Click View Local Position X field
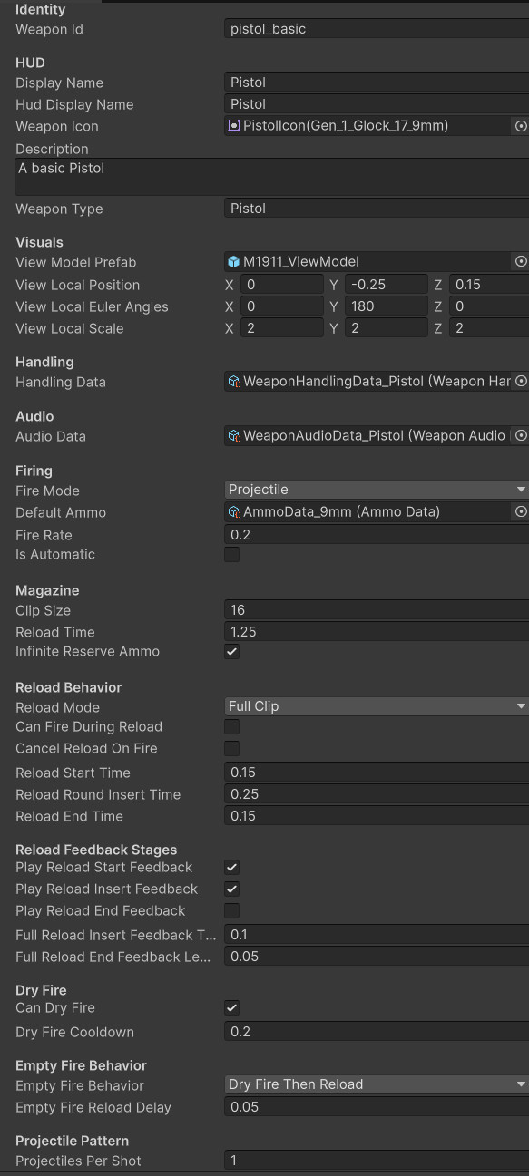Screen dimensions: 529x1176 [x=281, y=285]
